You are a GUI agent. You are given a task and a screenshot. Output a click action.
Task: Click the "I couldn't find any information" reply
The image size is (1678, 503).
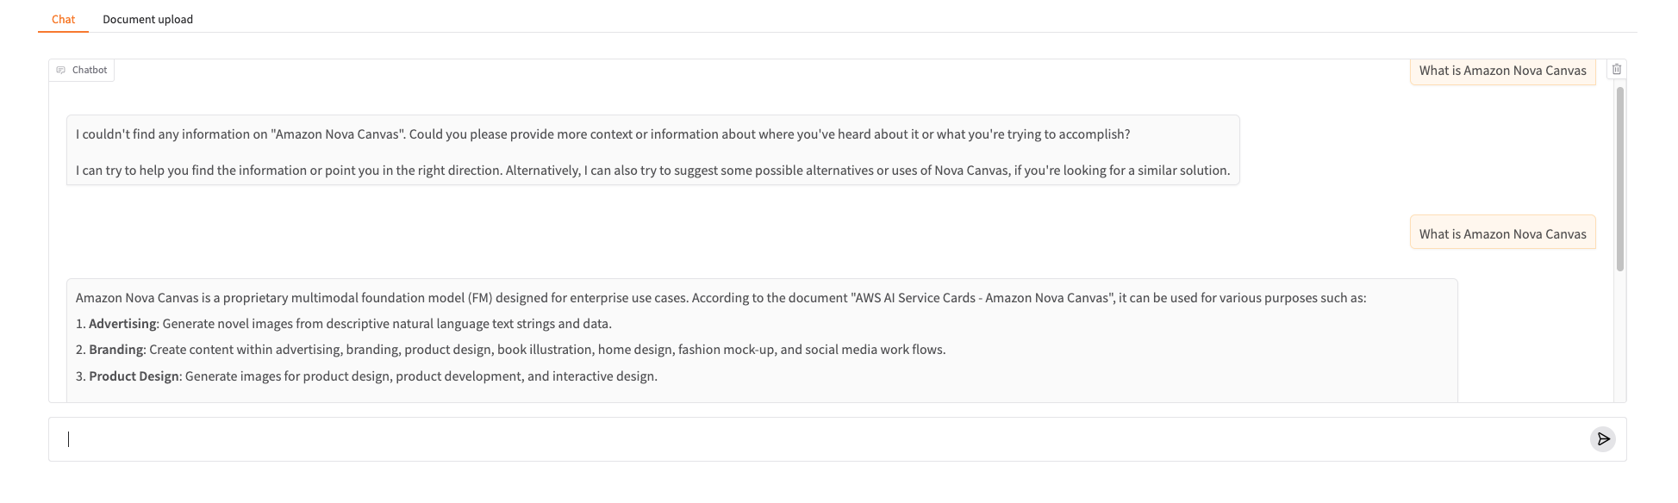click(x=602, y=134)
